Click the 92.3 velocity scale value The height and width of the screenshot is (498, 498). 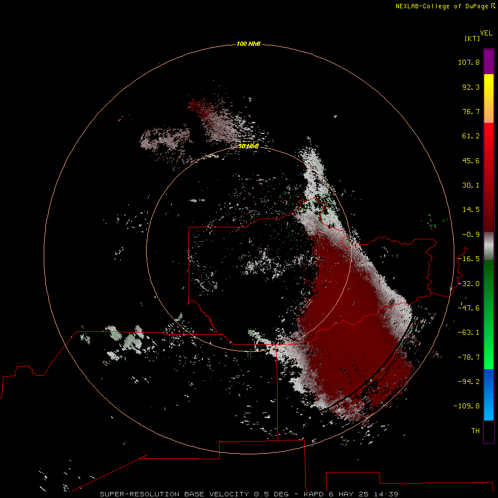pos(471,87)
